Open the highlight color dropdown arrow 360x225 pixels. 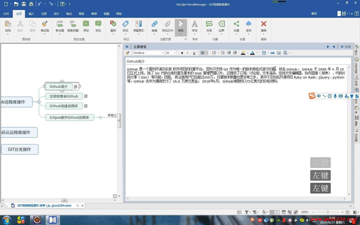coord(247,53)
